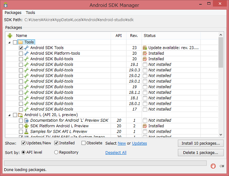This screenshot has height=176, width=229.
Task: Select the Build-tools 19.0.1 row name
Action: tap(52, 81)
